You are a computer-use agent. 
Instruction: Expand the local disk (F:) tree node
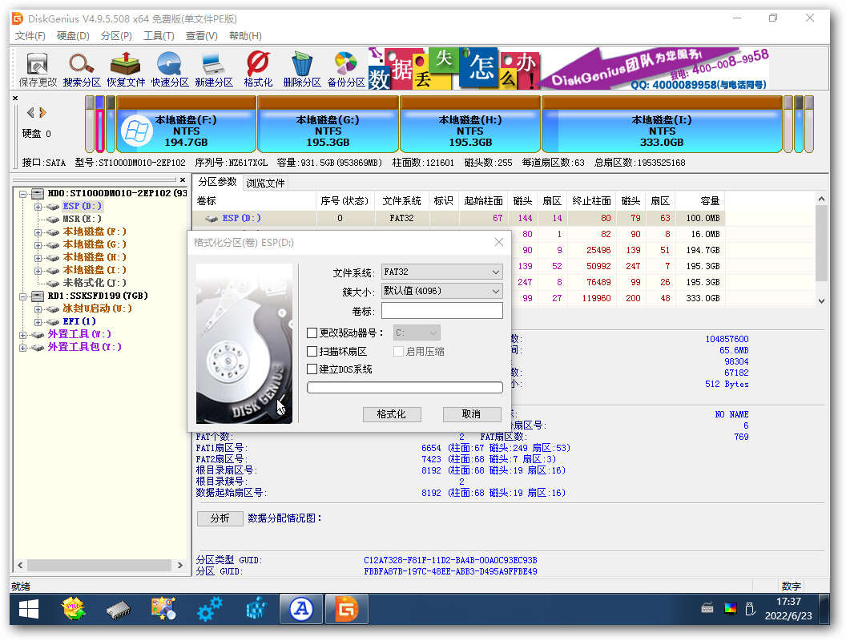point(38,232)
